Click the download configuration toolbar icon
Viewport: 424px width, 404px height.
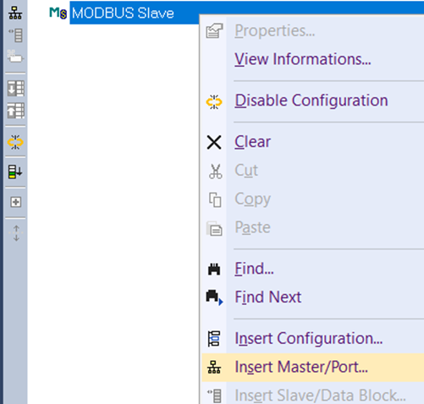(x=15, y=172)
